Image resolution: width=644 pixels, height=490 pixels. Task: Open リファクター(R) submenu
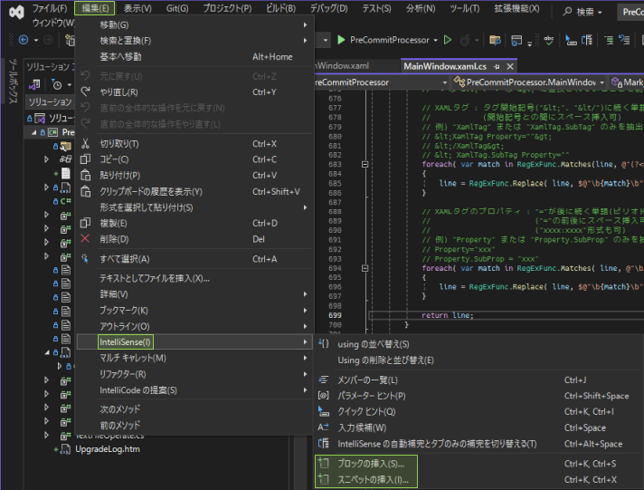point(194,374)
